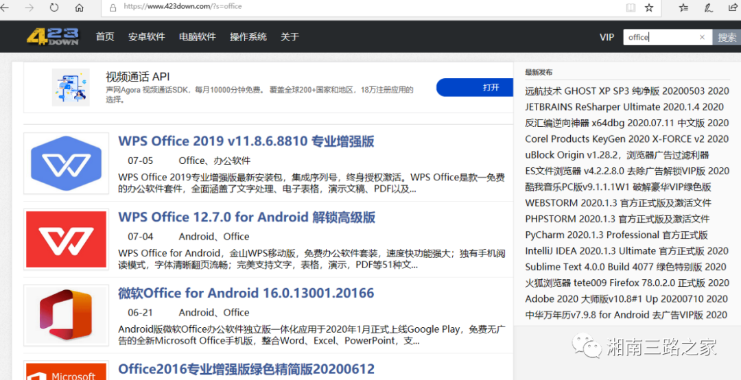Click the 最新发布 sidebar heading

539,72
